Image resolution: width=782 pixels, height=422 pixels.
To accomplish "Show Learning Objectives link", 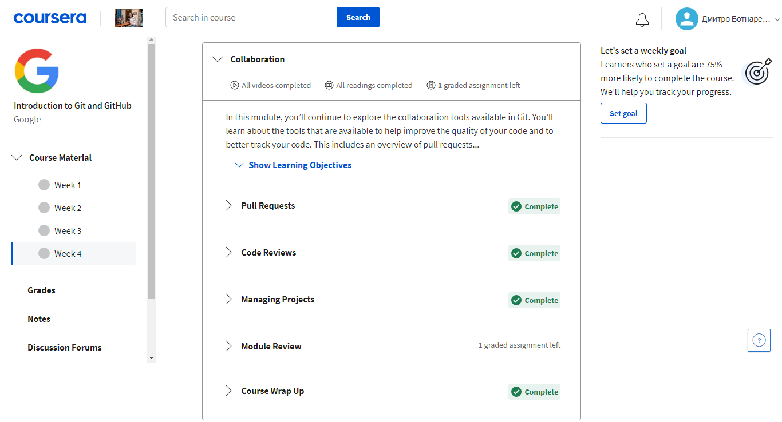I will coord(300,165).
